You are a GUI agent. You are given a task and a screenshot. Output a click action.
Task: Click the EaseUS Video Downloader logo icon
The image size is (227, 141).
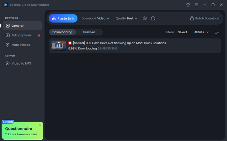[6, 5]
